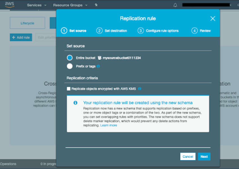The height and width of the screenshot is (169, 239).
Task: Enable Replicate objects encrypted with AWS KMS
Action: [x=69, y=89]
